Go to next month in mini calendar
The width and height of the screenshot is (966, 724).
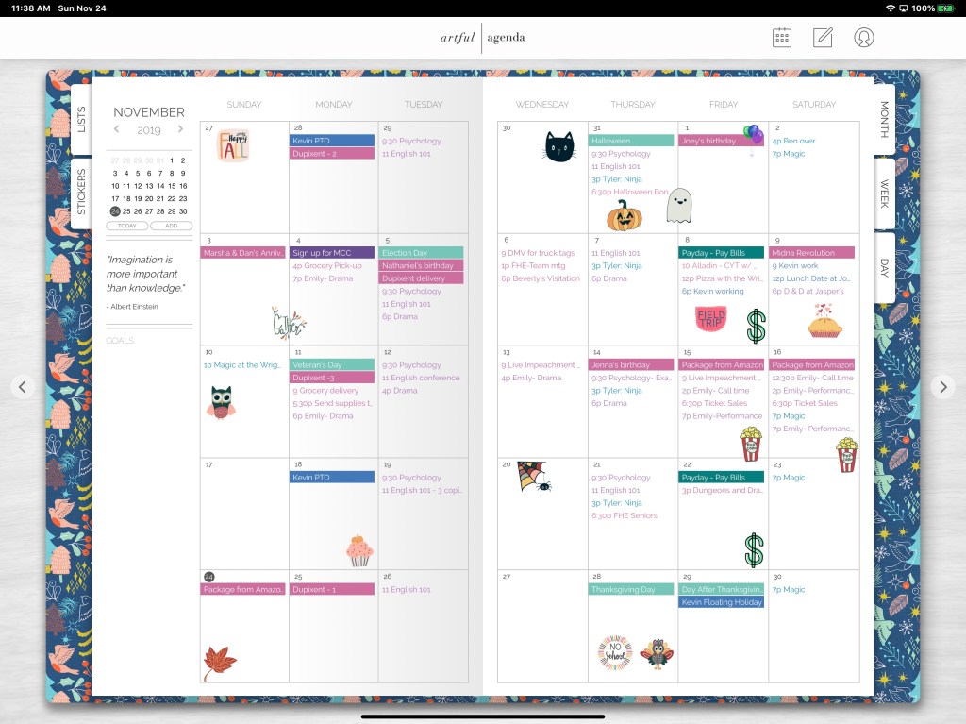pos(181,130)
